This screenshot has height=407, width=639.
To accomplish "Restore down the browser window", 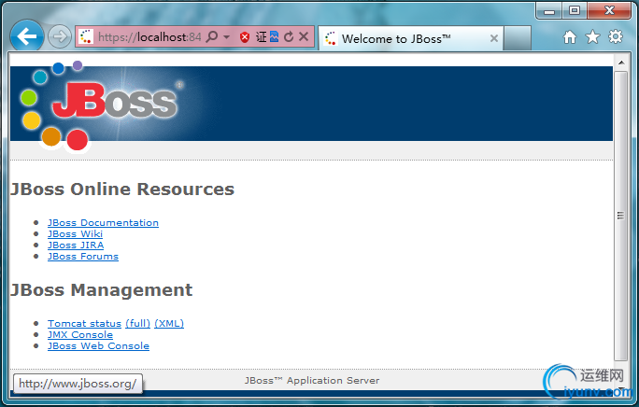I will [x=575, y=10].
